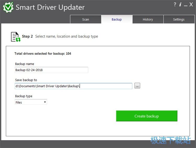
Task: Open the Backup type dropdown arrow
Action: tap(45, 102)
